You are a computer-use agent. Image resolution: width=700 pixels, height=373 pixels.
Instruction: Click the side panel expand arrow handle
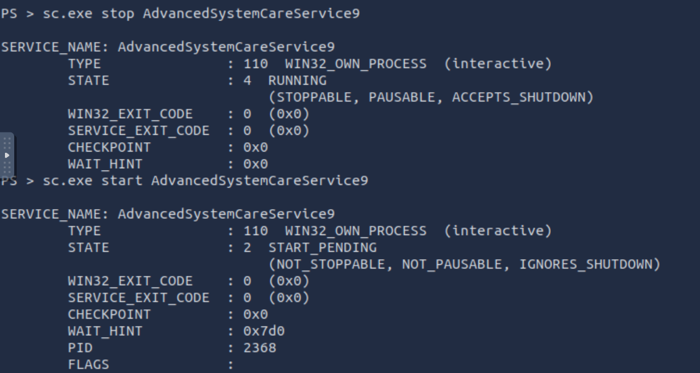coord(7,155)
